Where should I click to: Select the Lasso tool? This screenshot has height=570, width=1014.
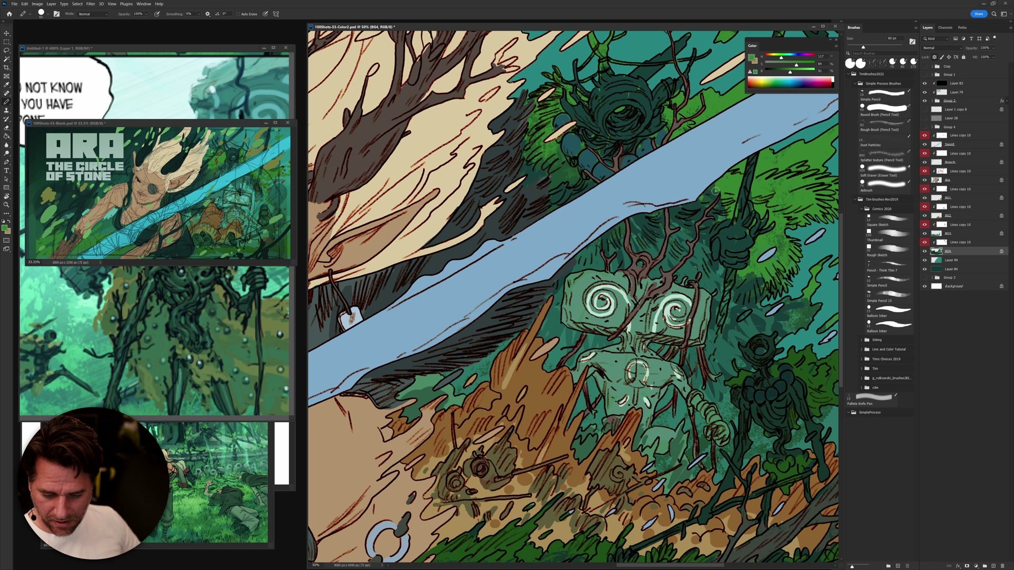coord(6,51)
